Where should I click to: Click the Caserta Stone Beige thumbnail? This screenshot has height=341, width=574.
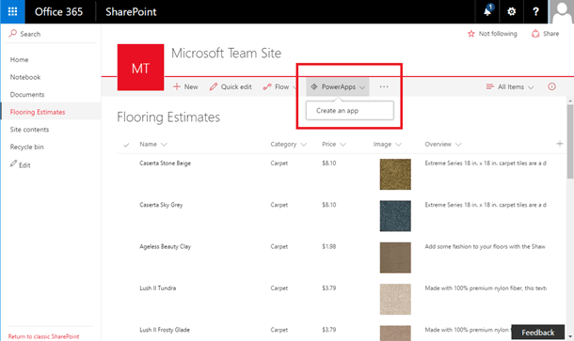click(x=395, y=175)
